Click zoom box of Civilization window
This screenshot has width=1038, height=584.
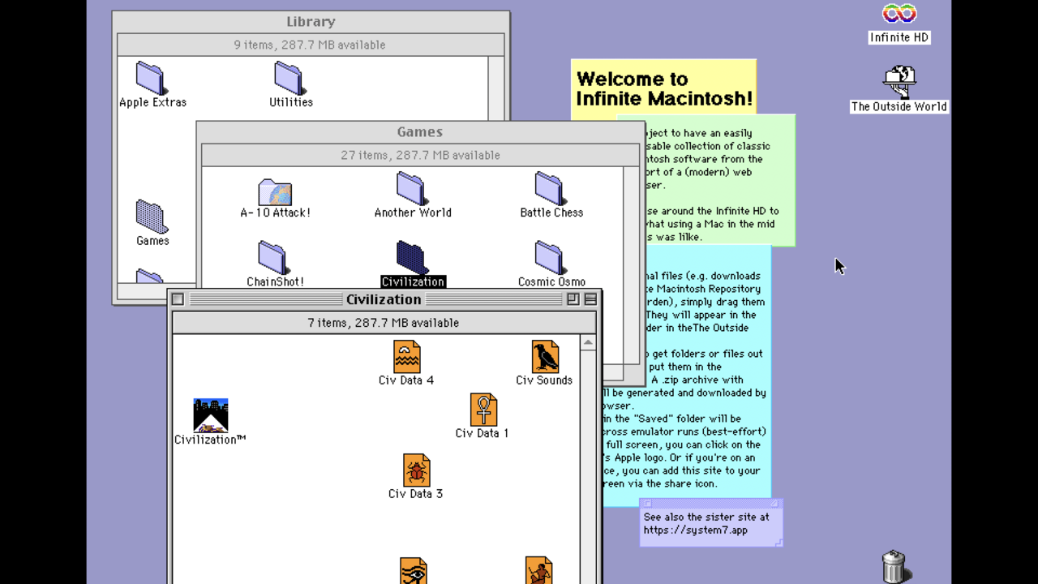[x=573, y=299]
